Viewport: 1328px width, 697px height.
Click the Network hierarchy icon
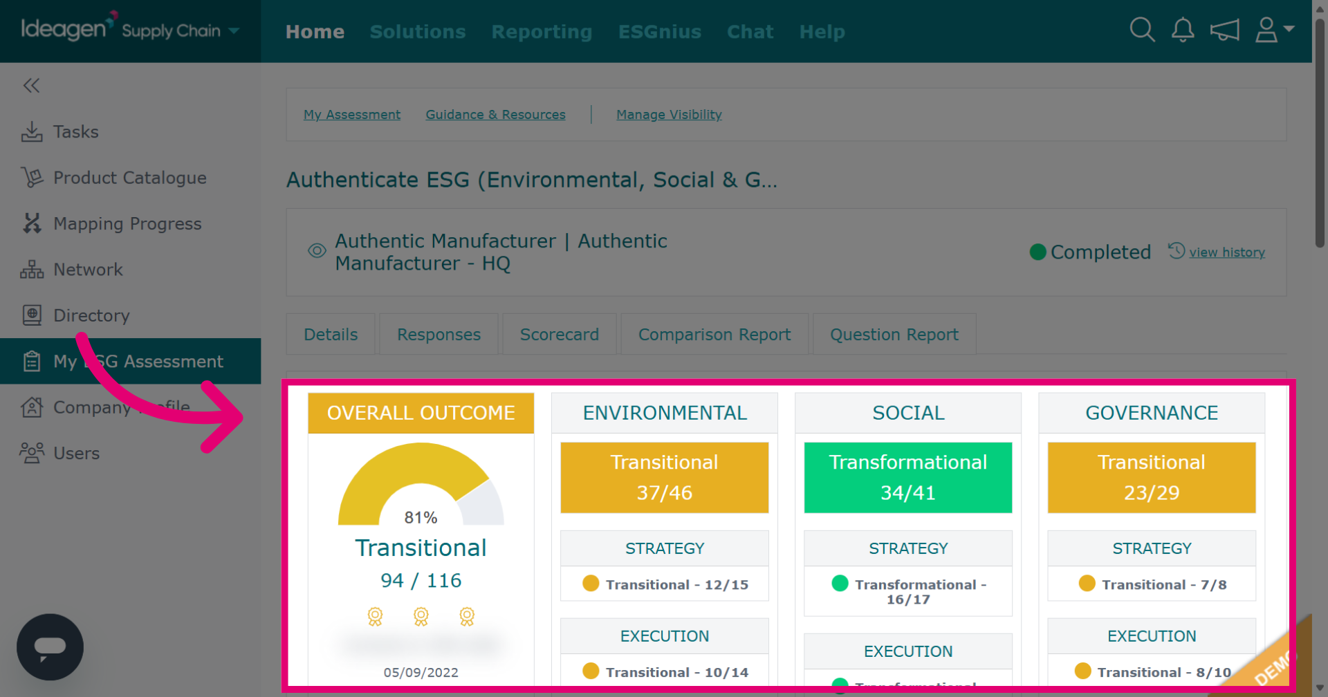(x=32, y=270)
